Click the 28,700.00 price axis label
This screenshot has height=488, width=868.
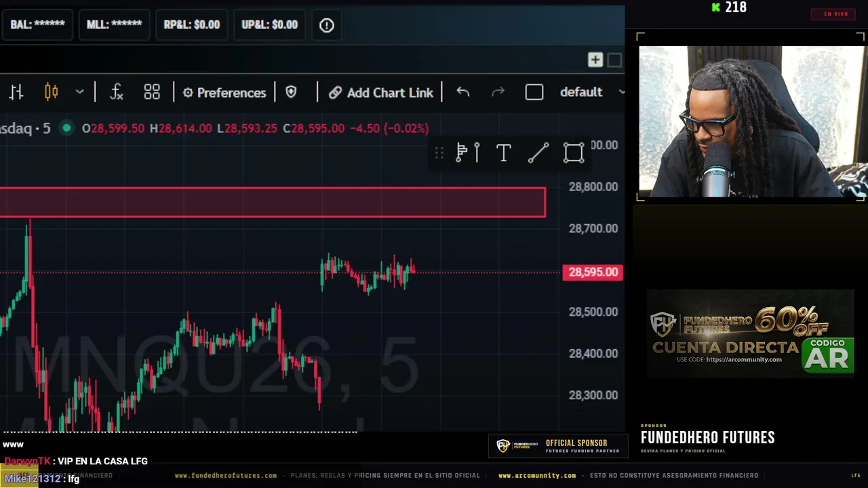(593, 228)
